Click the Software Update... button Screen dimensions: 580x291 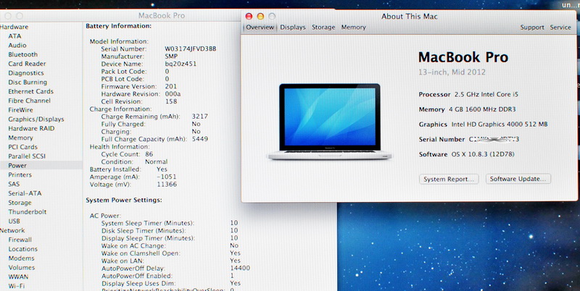point(518,179)
